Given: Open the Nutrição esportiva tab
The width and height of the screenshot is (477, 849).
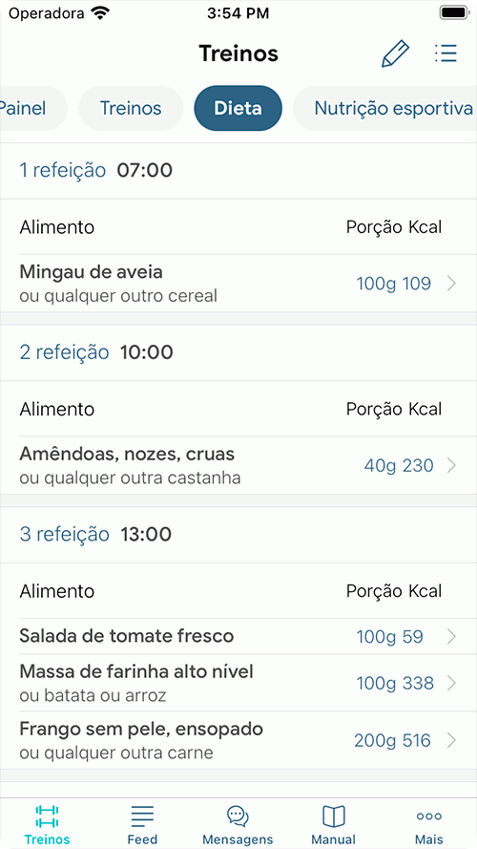Looking at the screenshot, I should tap(385, 108).
